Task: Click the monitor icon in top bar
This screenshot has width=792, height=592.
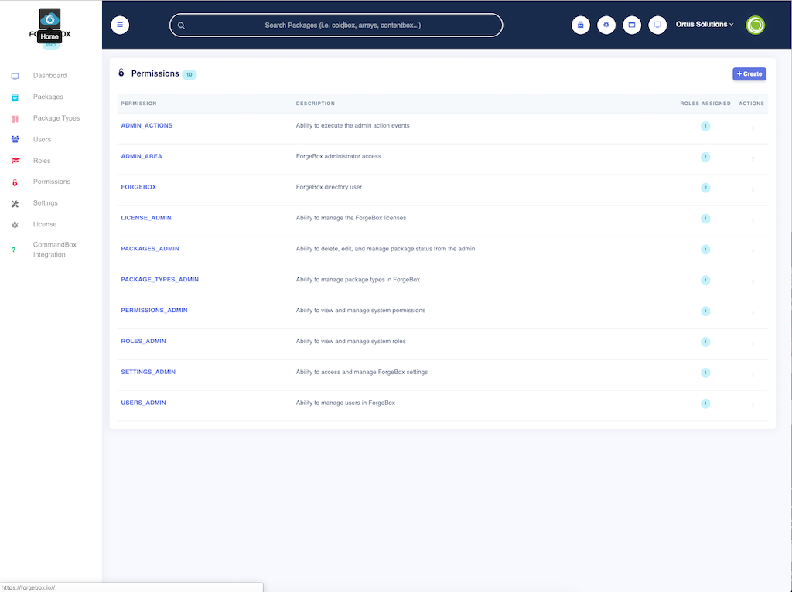Action: (657, 25)
